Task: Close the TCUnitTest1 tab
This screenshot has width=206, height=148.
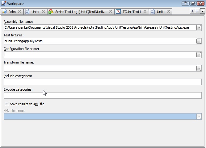Action: [145, 12]
